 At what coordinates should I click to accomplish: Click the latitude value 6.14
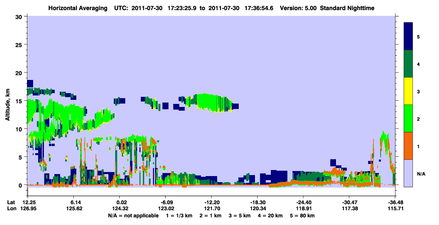click(74, 202)
